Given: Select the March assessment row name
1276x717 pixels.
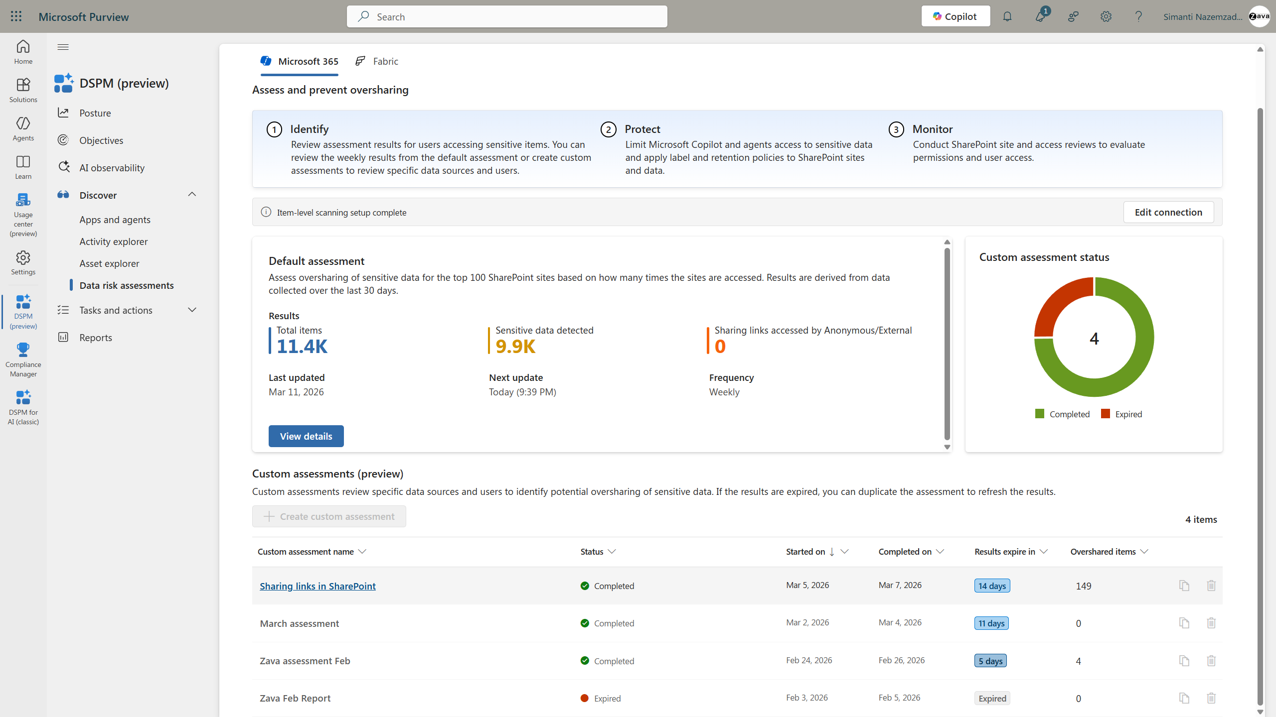Looking at the screenshot, I should tap(299, 623).
